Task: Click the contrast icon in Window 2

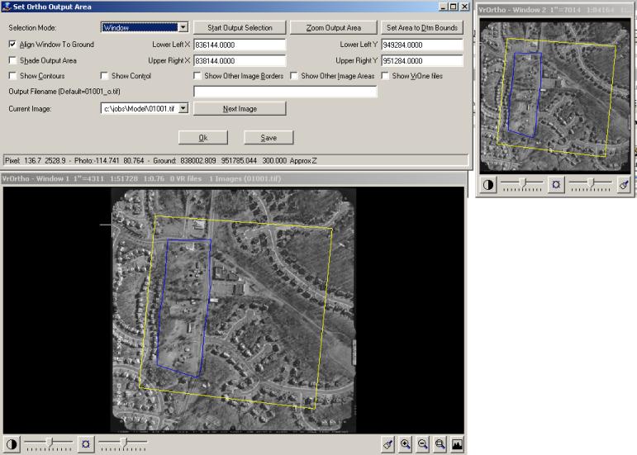Action: [488, 185]
